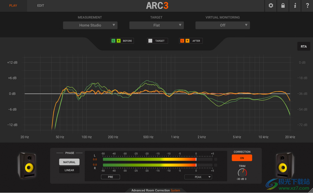Open the PEAK metering mode selector
The image size is (313, 193).
click(198, 177)
